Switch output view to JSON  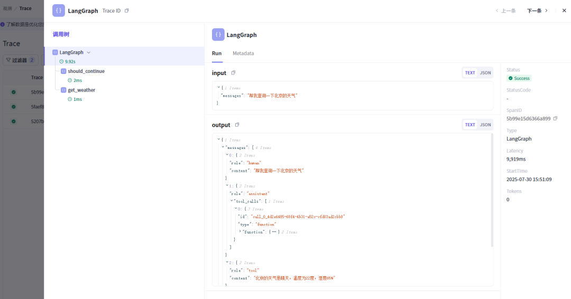click(485, 125)
